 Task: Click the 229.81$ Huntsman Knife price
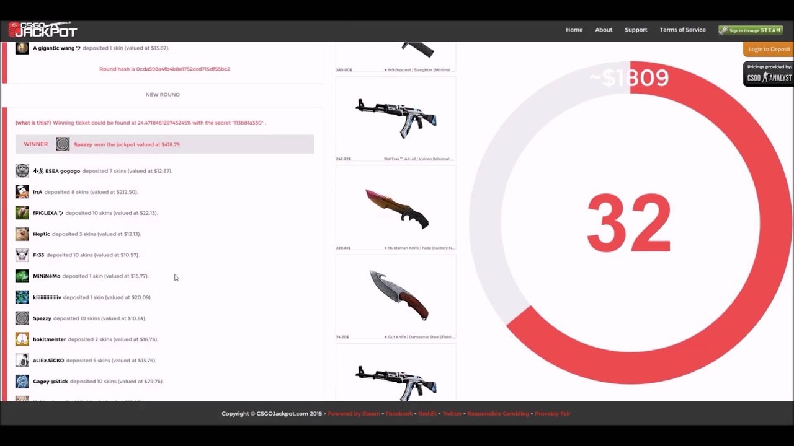click(343, 248)
